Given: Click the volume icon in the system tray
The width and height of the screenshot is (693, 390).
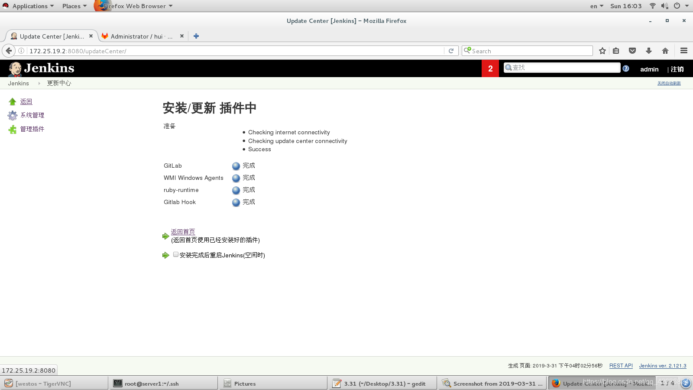Looking at the screenshot, I should coord(665,6).
